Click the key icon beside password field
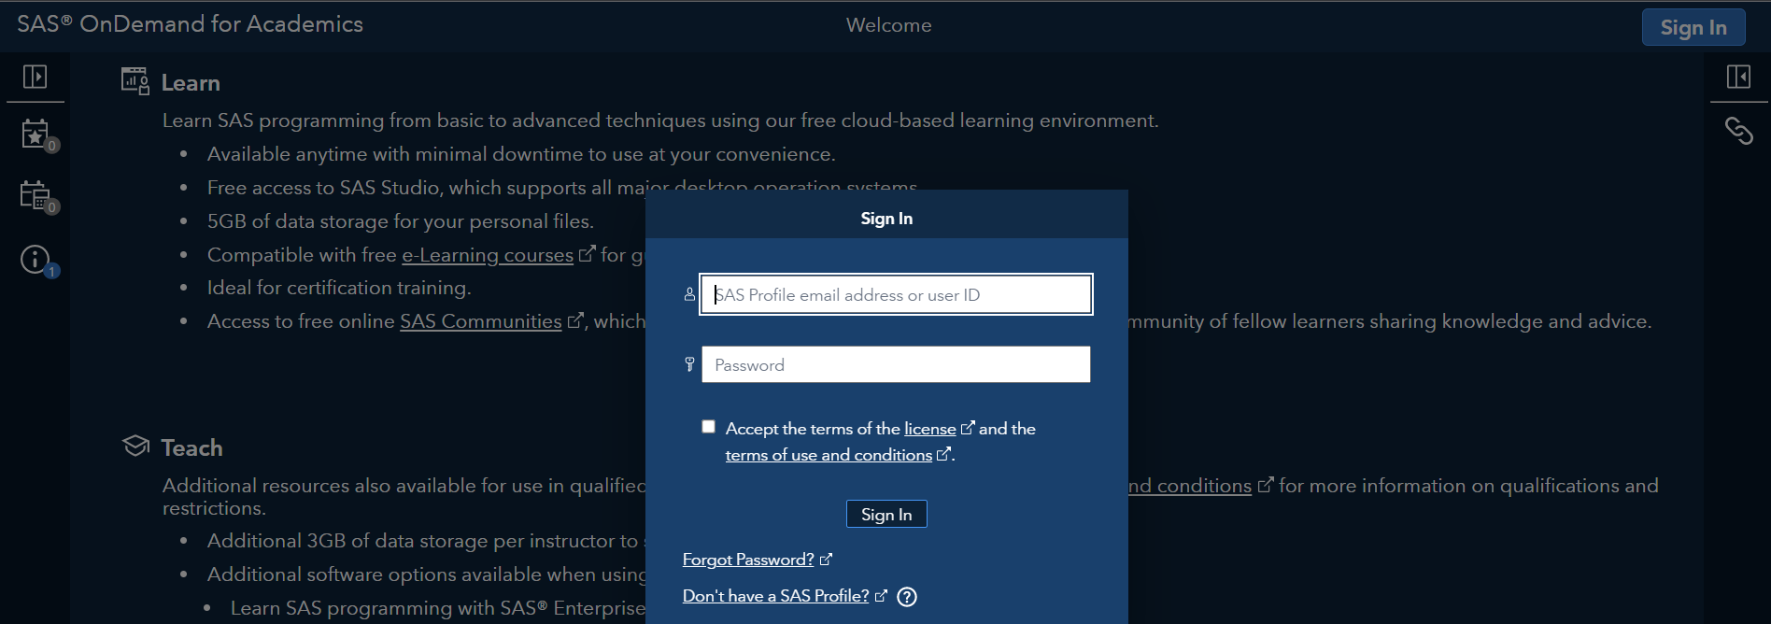 [689, 364]
